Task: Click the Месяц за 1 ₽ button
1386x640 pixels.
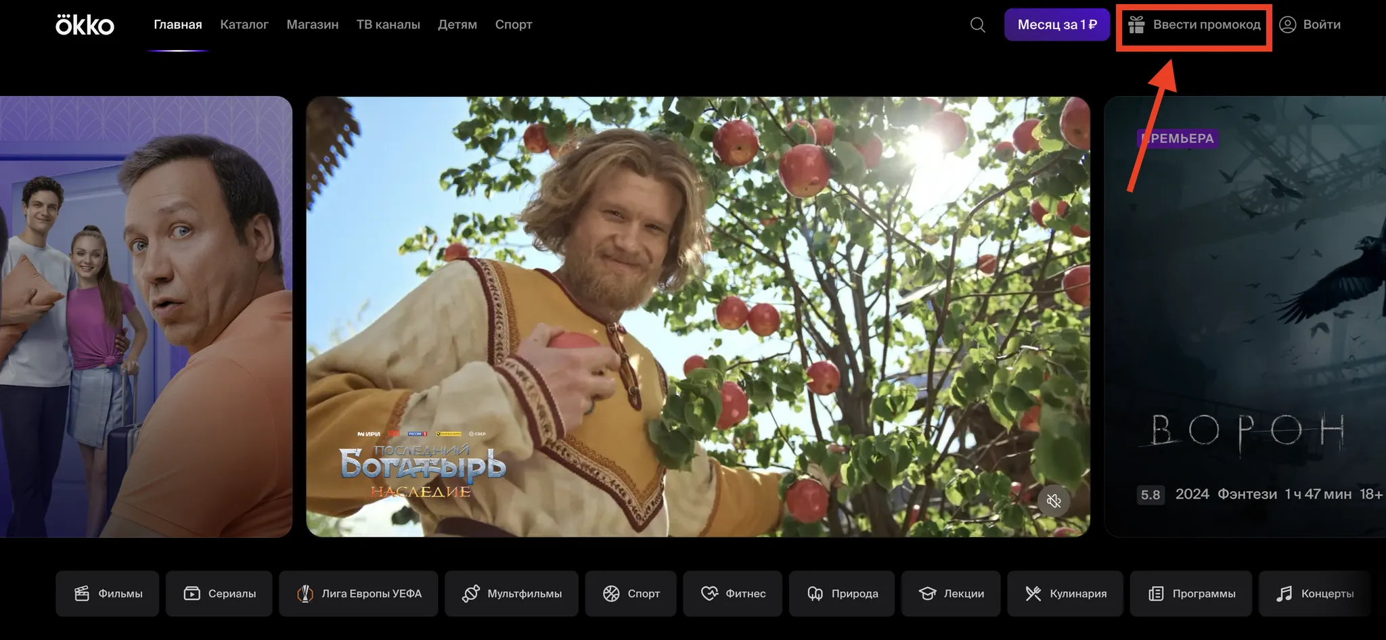Action: (1057, 25)
